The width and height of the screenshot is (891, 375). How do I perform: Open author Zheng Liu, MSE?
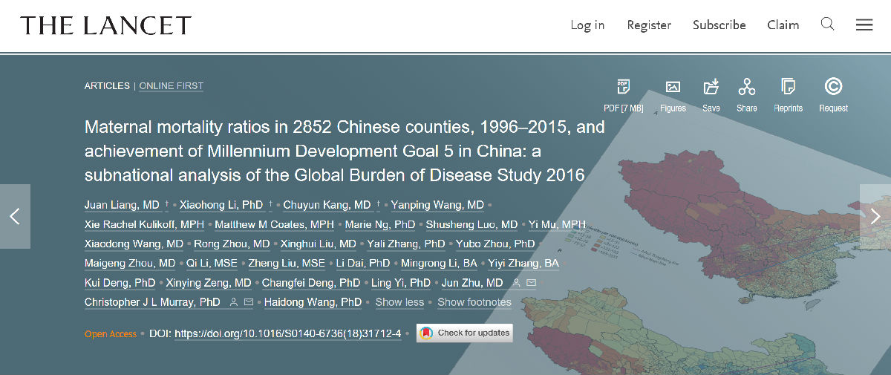[x=287, y=264]
